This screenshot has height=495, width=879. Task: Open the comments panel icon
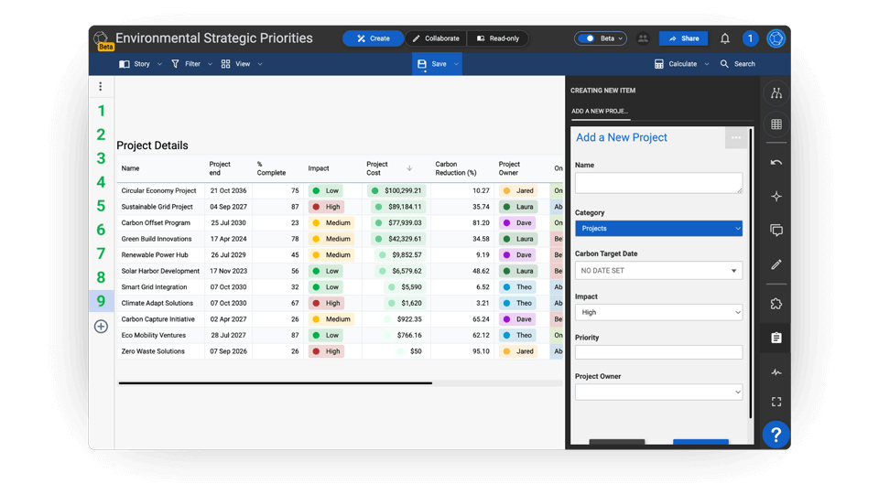776,231
